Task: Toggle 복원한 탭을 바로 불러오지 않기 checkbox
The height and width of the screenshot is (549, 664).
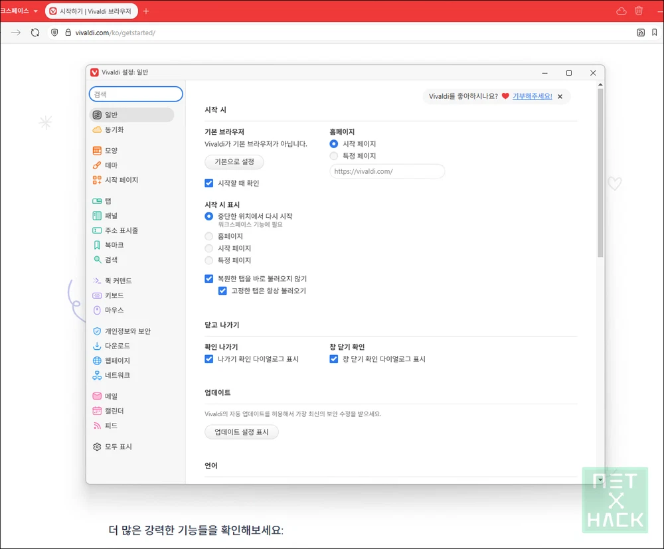Action: [x=208, y=279]
